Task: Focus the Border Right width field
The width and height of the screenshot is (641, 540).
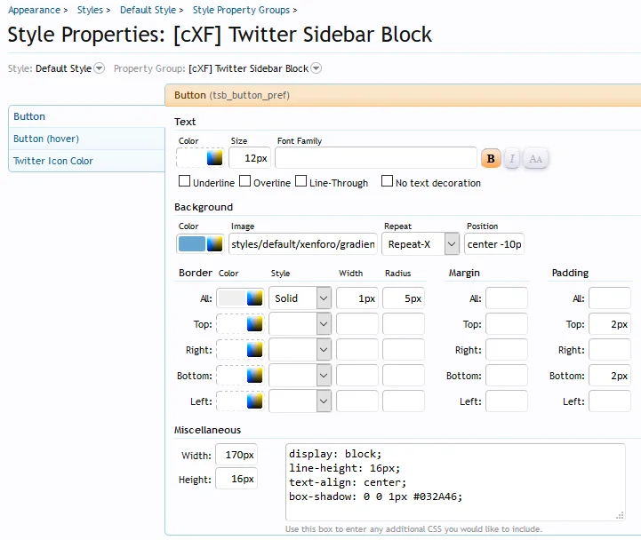Action: tap(357, 350)
